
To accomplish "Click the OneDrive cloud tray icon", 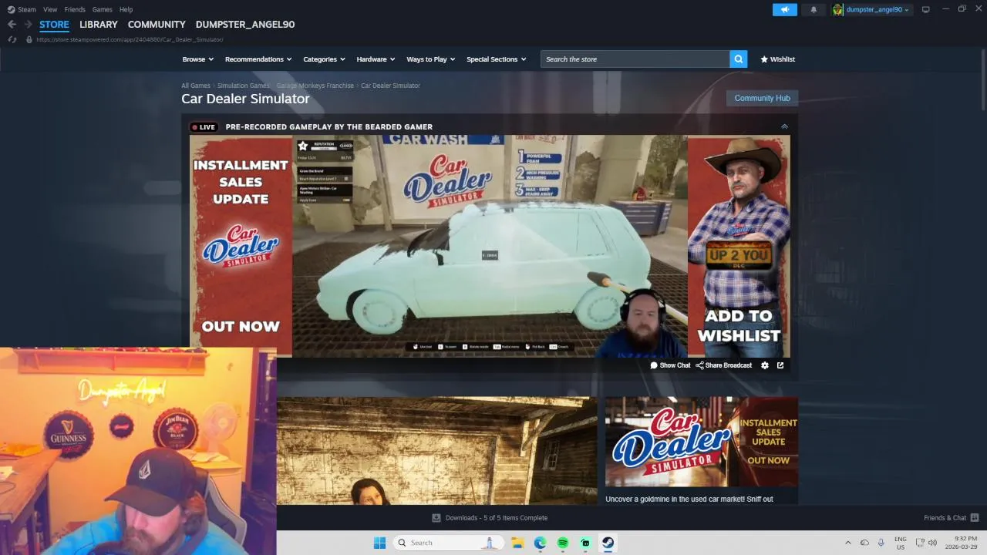I will click(x=864, y=543).
